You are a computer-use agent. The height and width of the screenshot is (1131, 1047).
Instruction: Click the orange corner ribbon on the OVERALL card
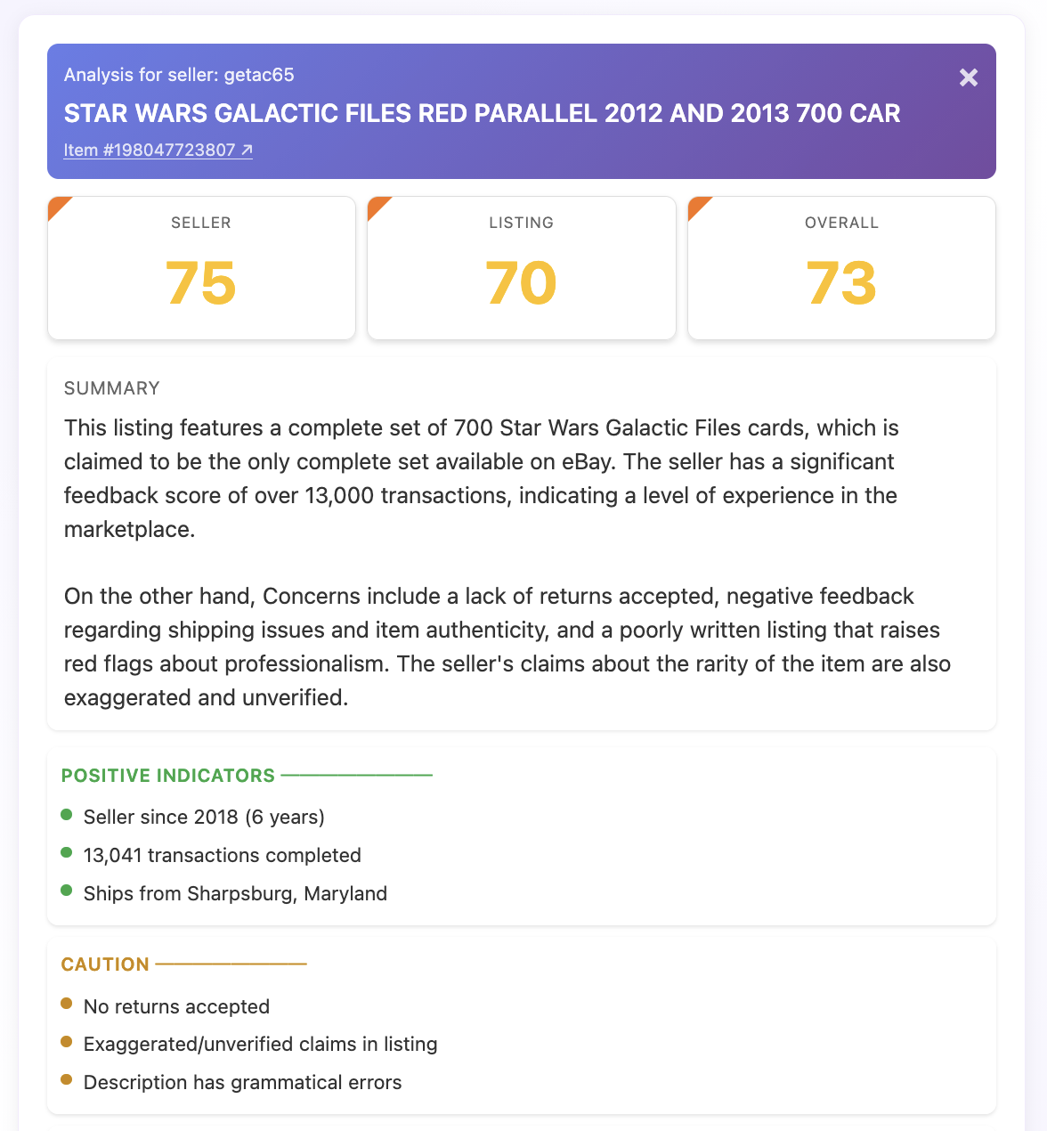pyautogui.click(x=698, y=206)
